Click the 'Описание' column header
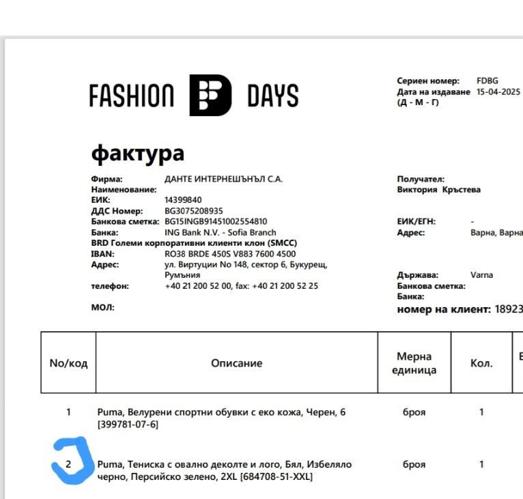Image resolution: width=523 pixels, height=499 pixels. (x=237, y=363)
